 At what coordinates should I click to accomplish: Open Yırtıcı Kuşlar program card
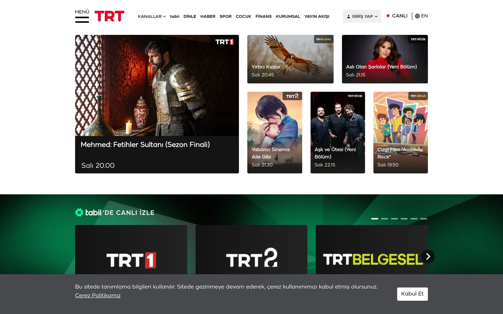click(x=290, y=59)
